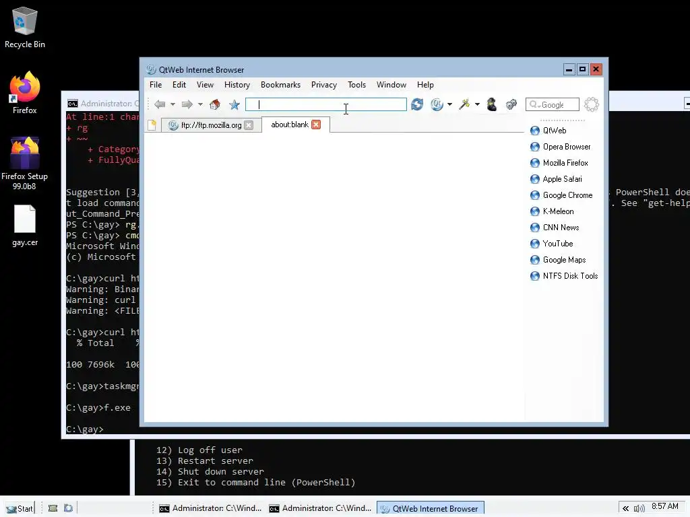690x517 pixels.
Task: Open the View menu
Action: [x=205, y=85]
